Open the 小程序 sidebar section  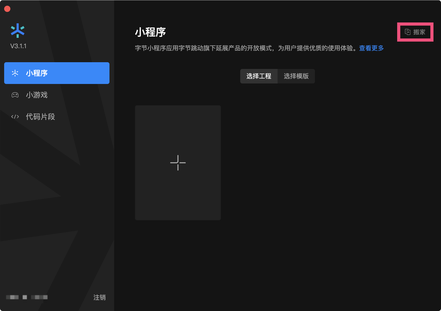[57, 73]
